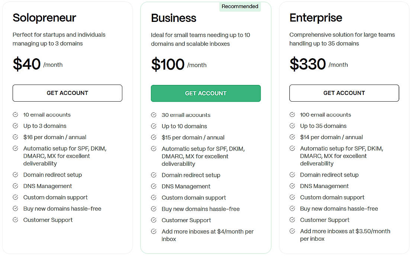The image size is (412, 257).
Task: Click the green Business GET ACCOUNT button
Action: click(x=206, y=93)
